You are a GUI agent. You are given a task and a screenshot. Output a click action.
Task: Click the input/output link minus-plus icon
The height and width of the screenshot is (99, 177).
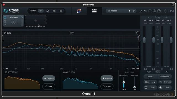(158, 71)
